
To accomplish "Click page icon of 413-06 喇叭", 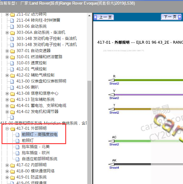I will coord(12,87).
